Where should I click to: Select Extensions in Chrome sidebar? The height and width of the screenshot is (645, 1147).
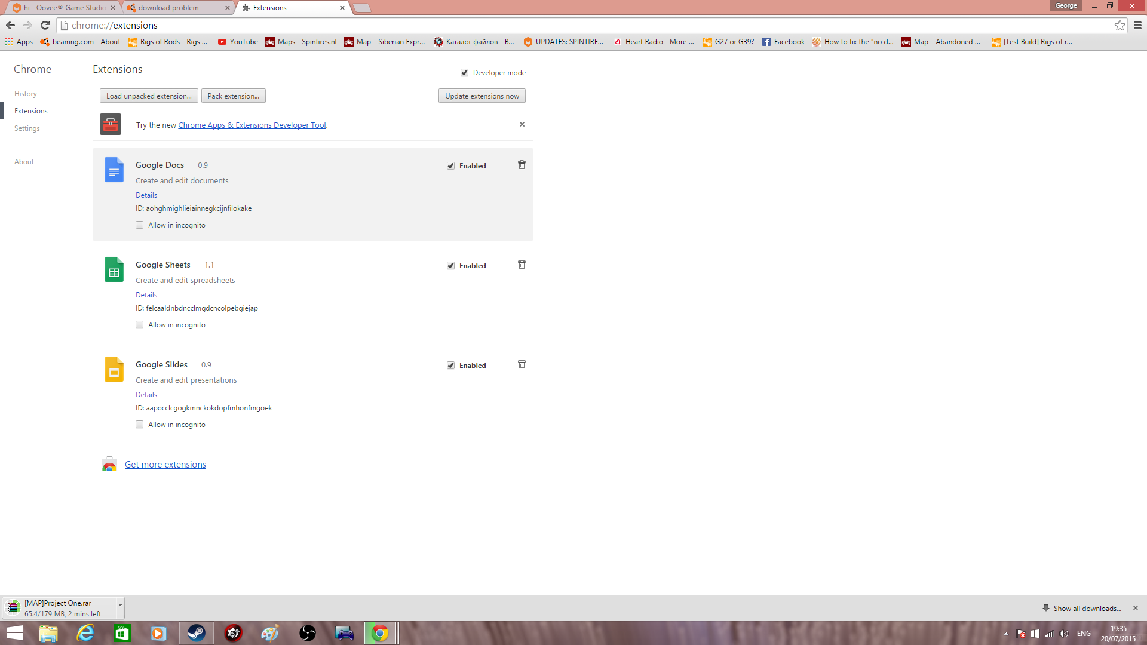[x=31, y=111]
